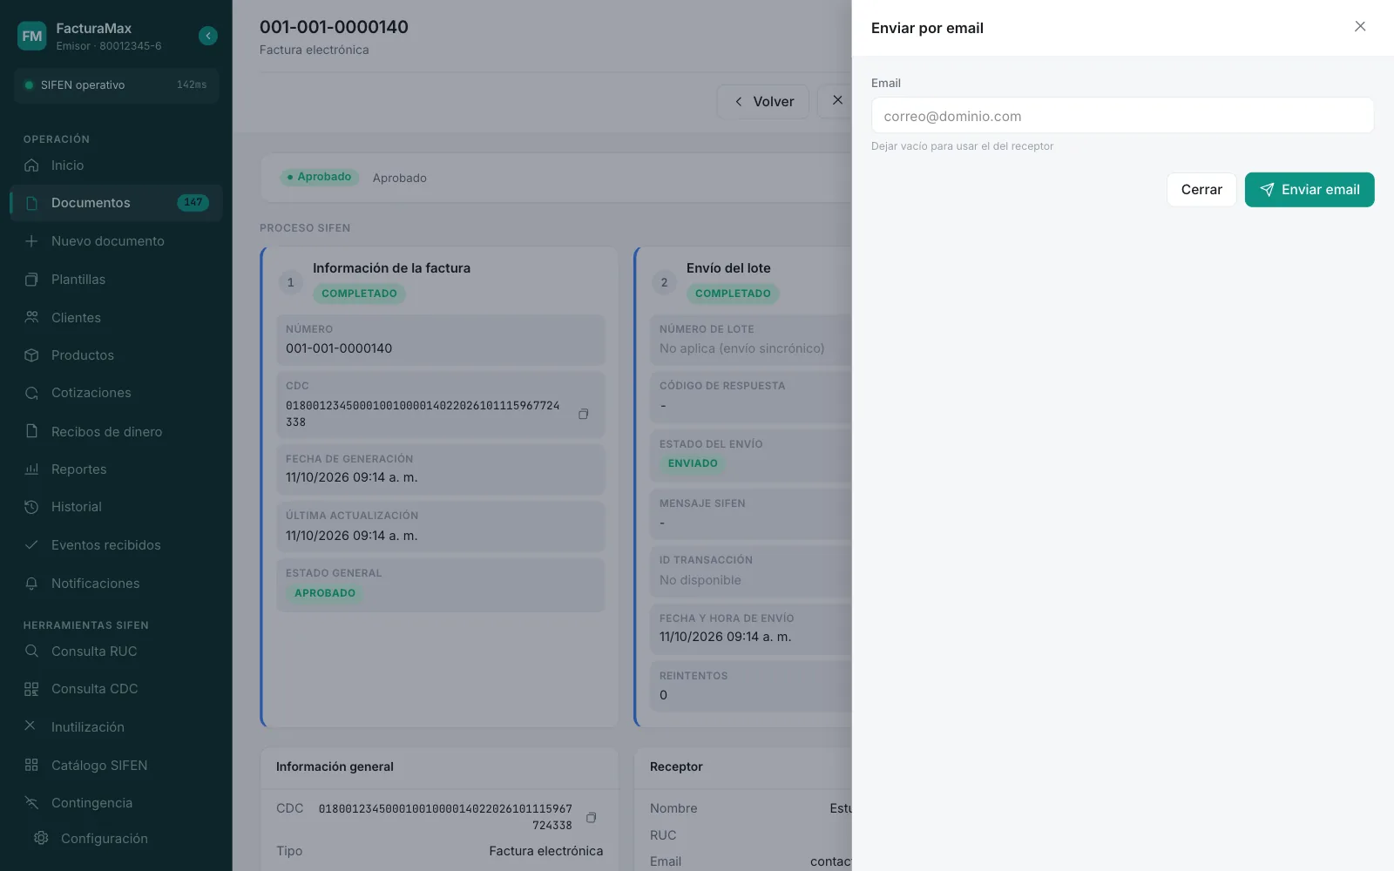
Task: Click the ENVIADO status tag
Action: [x=693, y=463]
